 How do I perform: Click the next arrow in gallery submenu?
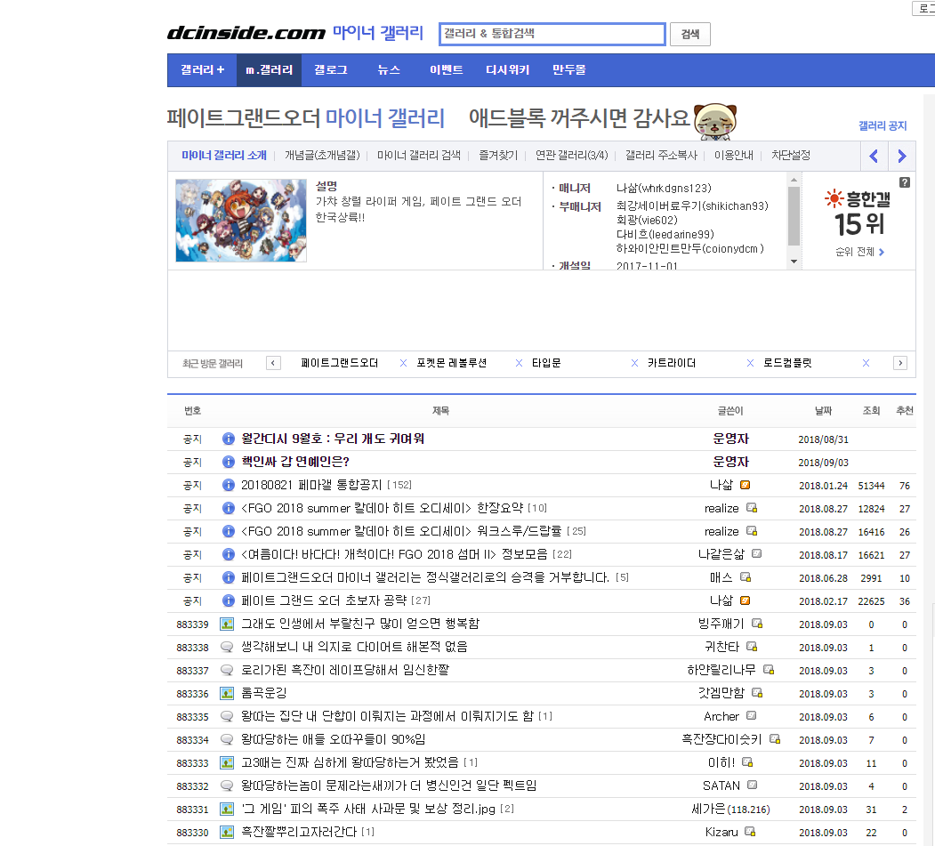click(x=901, y=156)
